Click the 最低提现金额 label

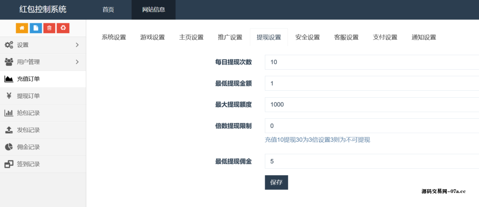coord(233,83)
